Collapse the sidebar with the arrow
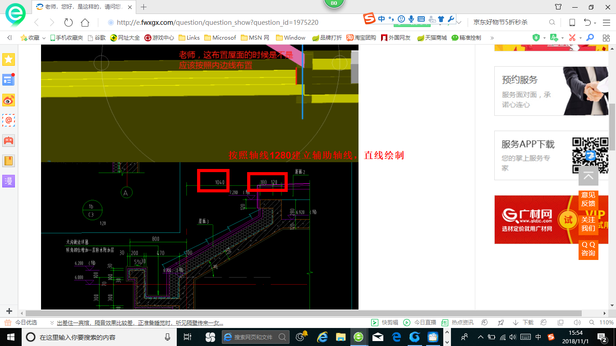Screen dimensions: 616x346 (9, 38)
